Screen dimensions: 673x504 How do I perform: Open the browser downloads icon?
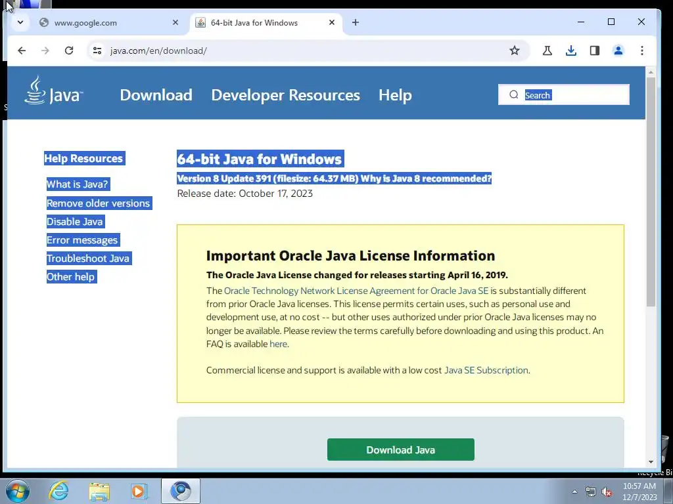pos(571,51)
